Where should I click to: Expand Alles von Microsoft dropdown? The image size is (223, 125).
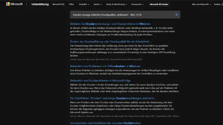[x=201, y=4]
